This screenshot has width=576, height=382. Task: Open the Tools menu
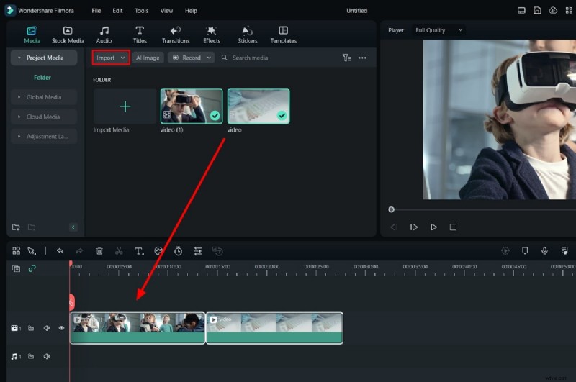141,11
